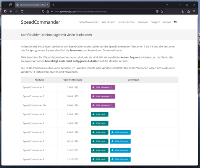The height and width of the screenshot is (168, 200).
Task: Download SpeedCommander 1 16-bit version
Action: (103, 87)
